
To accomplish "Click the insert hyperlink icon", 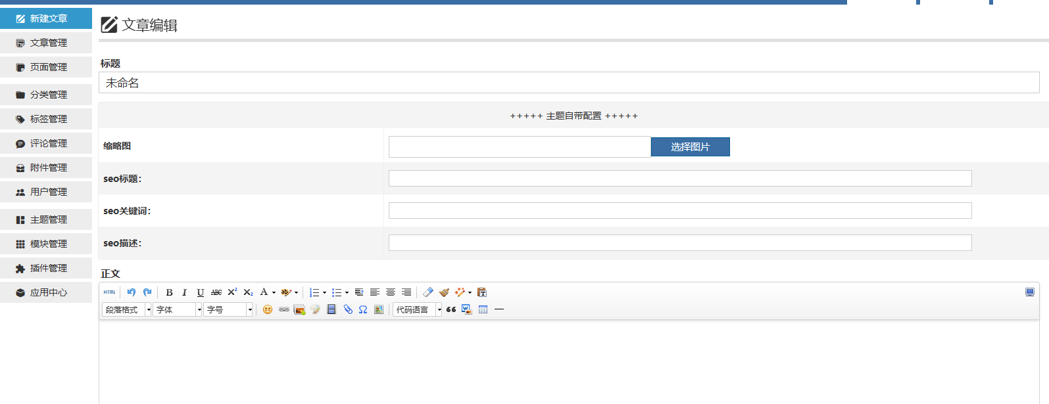I will click(283, 309).
